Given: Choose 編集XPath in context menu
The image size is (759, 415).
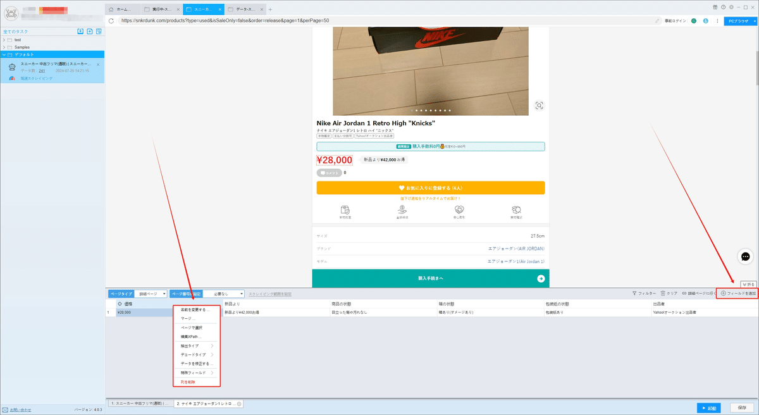Looking at the screenshot, I should (x=197, y=337).
